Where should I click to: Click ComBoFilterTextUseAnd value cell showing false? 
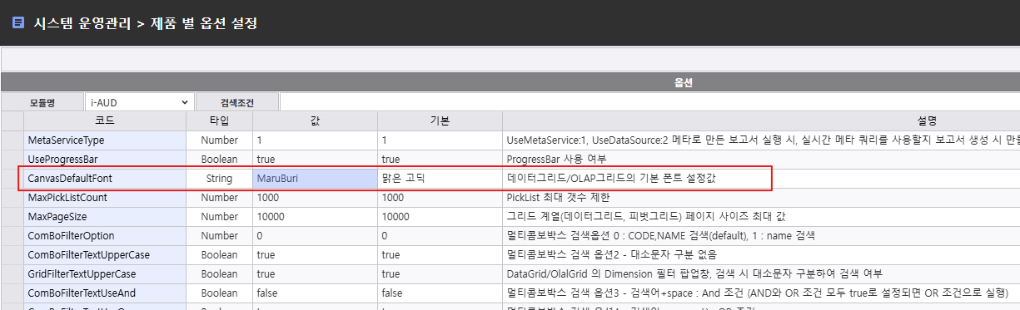pos(315,293)
